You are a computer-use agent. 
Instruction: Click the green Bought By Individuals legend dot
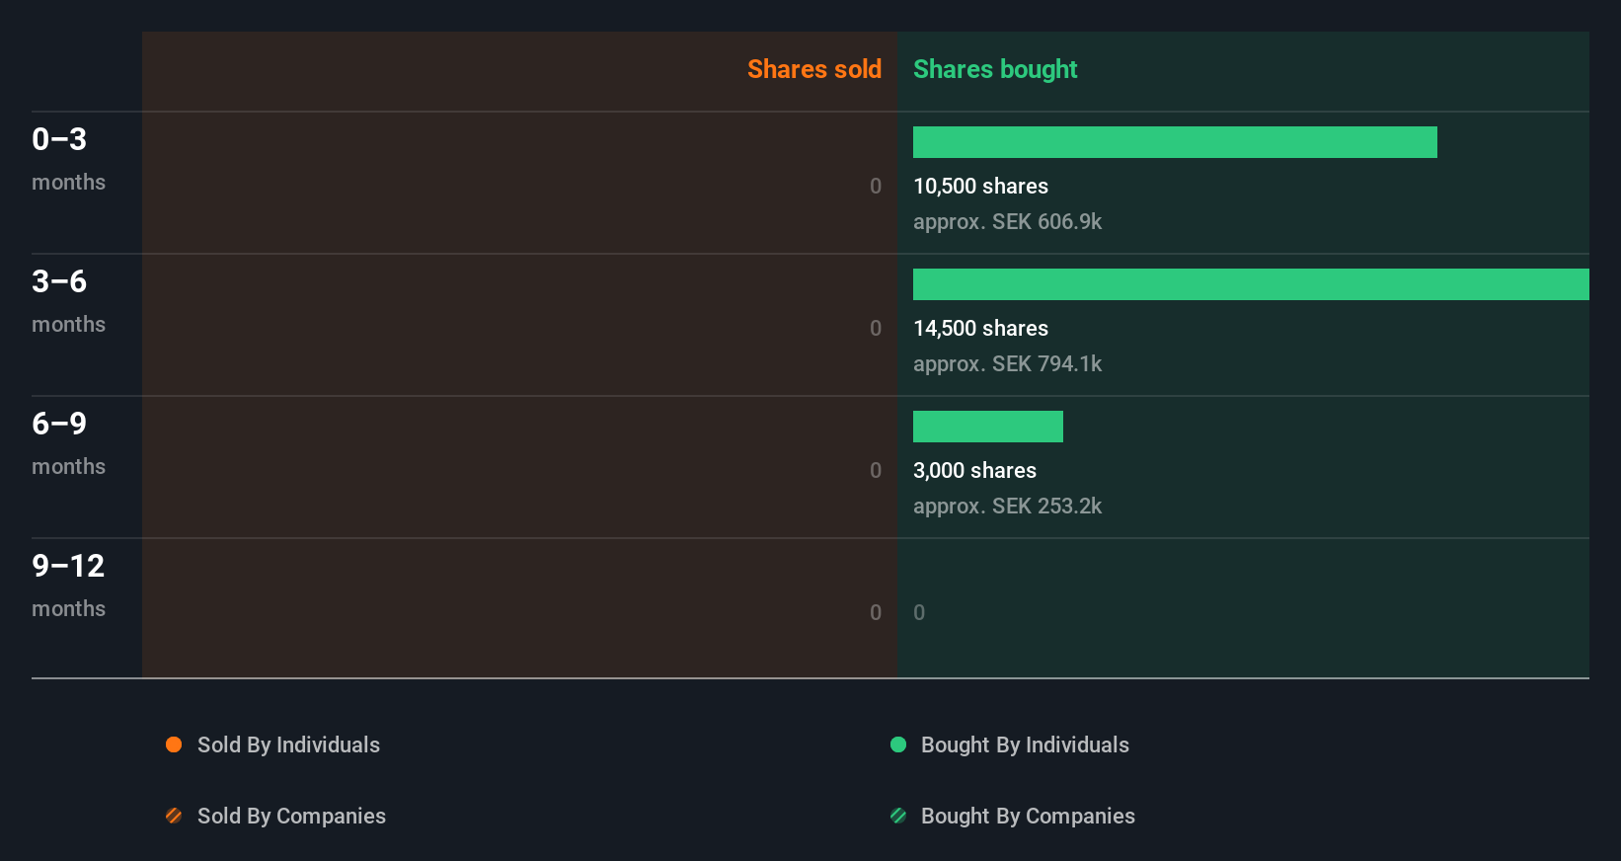[x=898, y=744]
